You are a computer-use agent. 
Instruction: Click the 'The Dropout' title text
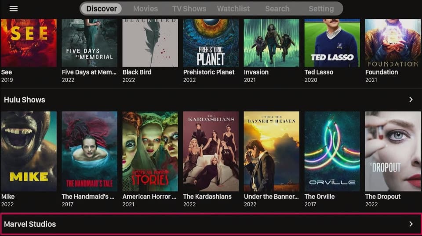click(383, 196)
